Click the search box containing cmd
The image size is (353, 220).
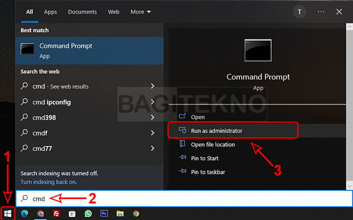click(x=182, y=198)
